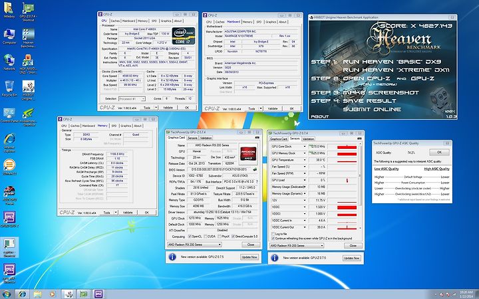Open Validation tab in GPU-Z Graphics Card window
Image resolution: width=479 pixels, height=299 pixels.
pyautogui.click(x=206, y=138)
